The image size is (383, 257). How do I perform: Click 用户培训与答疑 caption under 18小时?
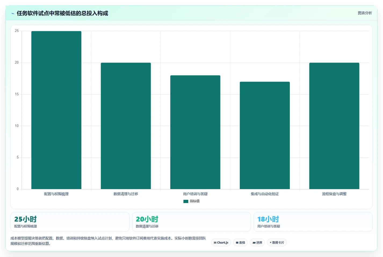tap(269, 226)
